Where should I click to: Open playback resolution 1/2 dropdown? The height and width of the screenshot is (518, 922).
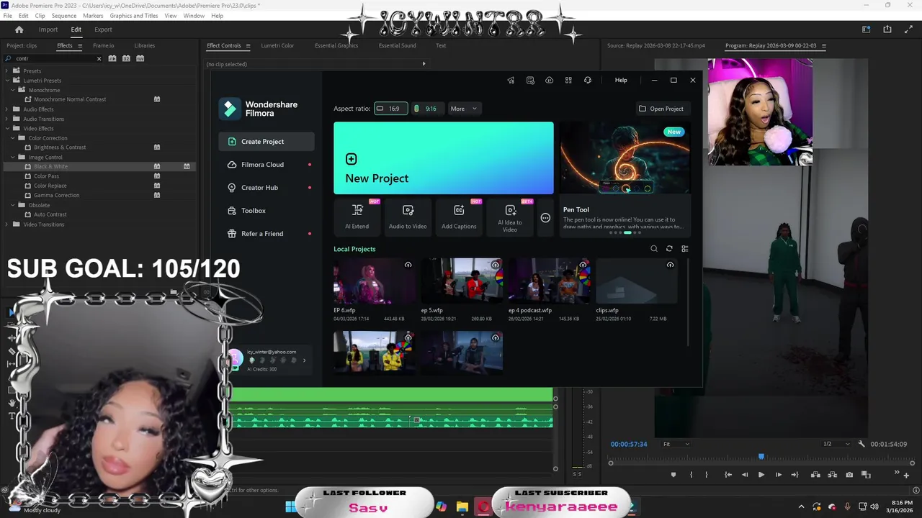(x=836, y=444)
